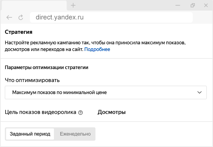
Task: Click the Стратегия heading
Action: click(19, 32)
